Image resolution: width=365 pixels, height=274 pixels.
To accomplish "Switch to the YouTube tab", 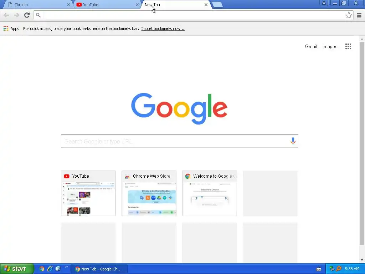I will [107, 5].
